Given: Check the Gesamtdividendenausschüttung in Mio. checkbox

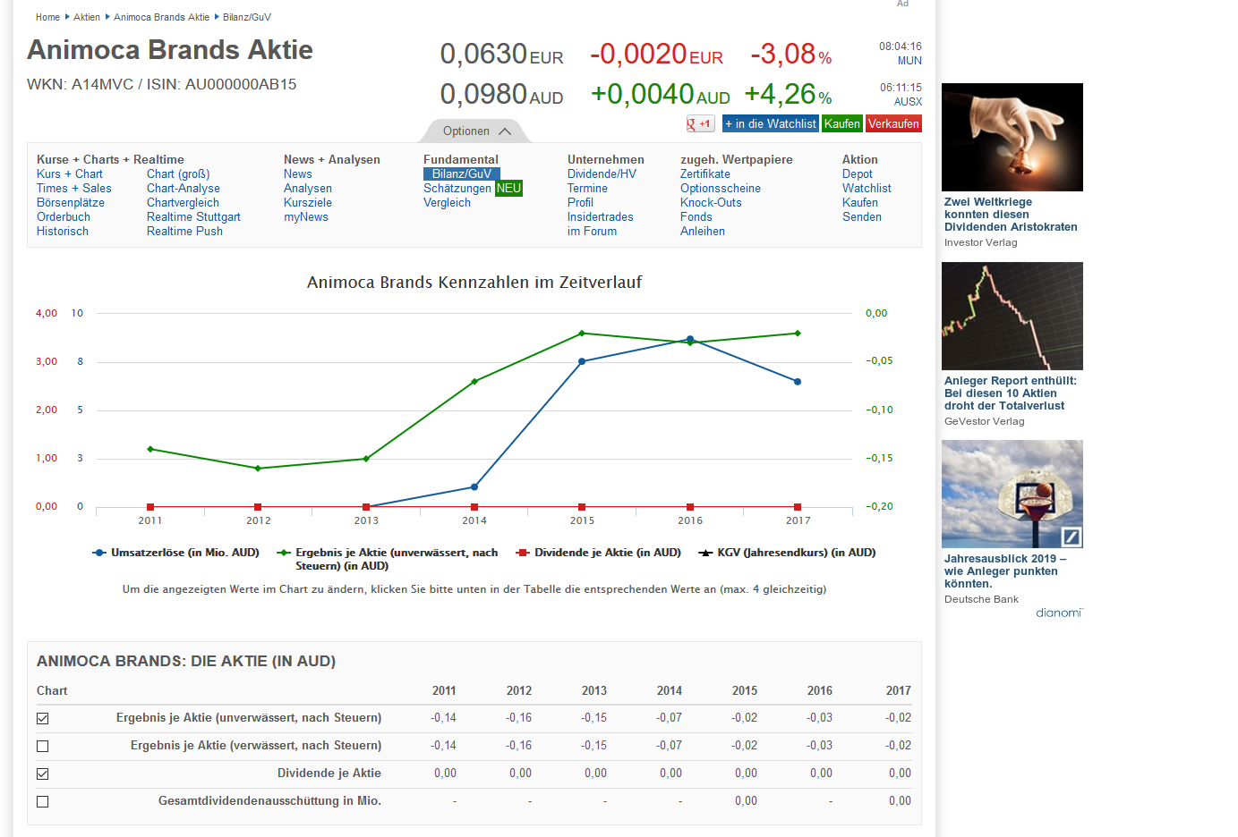Looking at the screenshot, I should [x=43, y=801].
